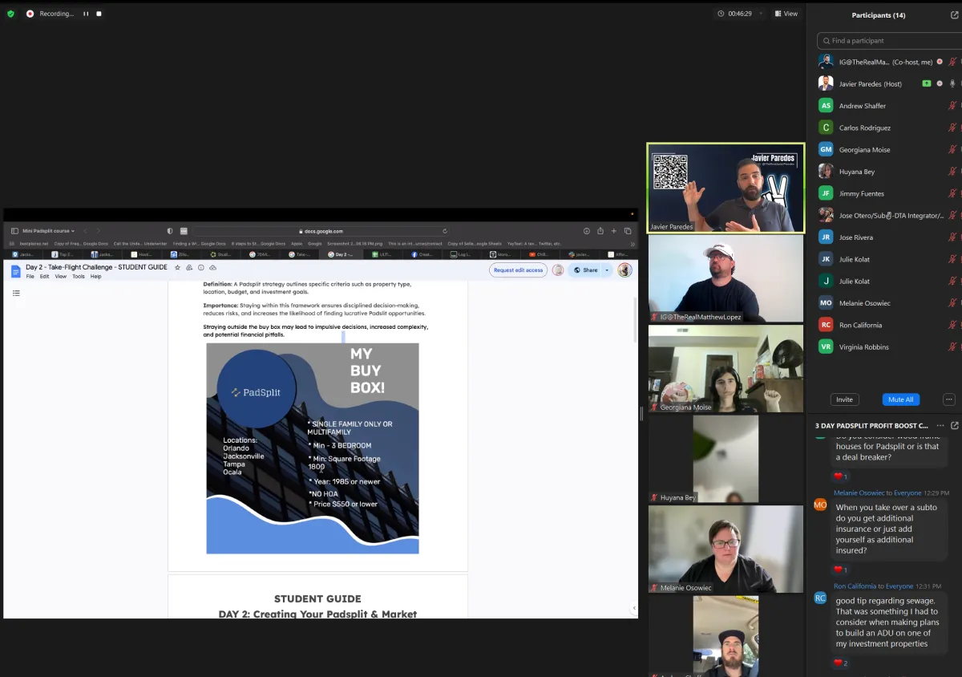Expand Safari bookmarks overflow chevron

[633, 243]
